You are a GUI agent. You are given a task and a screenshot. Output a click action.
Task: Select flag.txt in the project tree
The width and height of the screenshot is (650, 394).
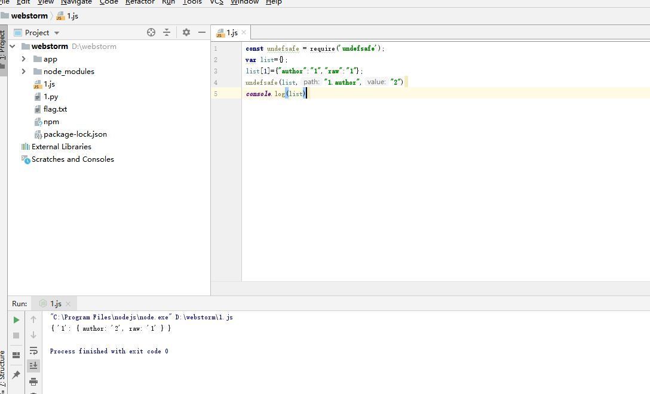click(55, 109)
